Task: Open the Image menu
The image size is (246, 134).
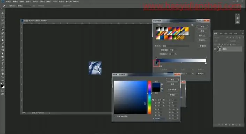Action: coord(22,1)
